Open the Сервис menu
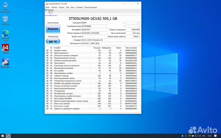 [x=61, y=7]
